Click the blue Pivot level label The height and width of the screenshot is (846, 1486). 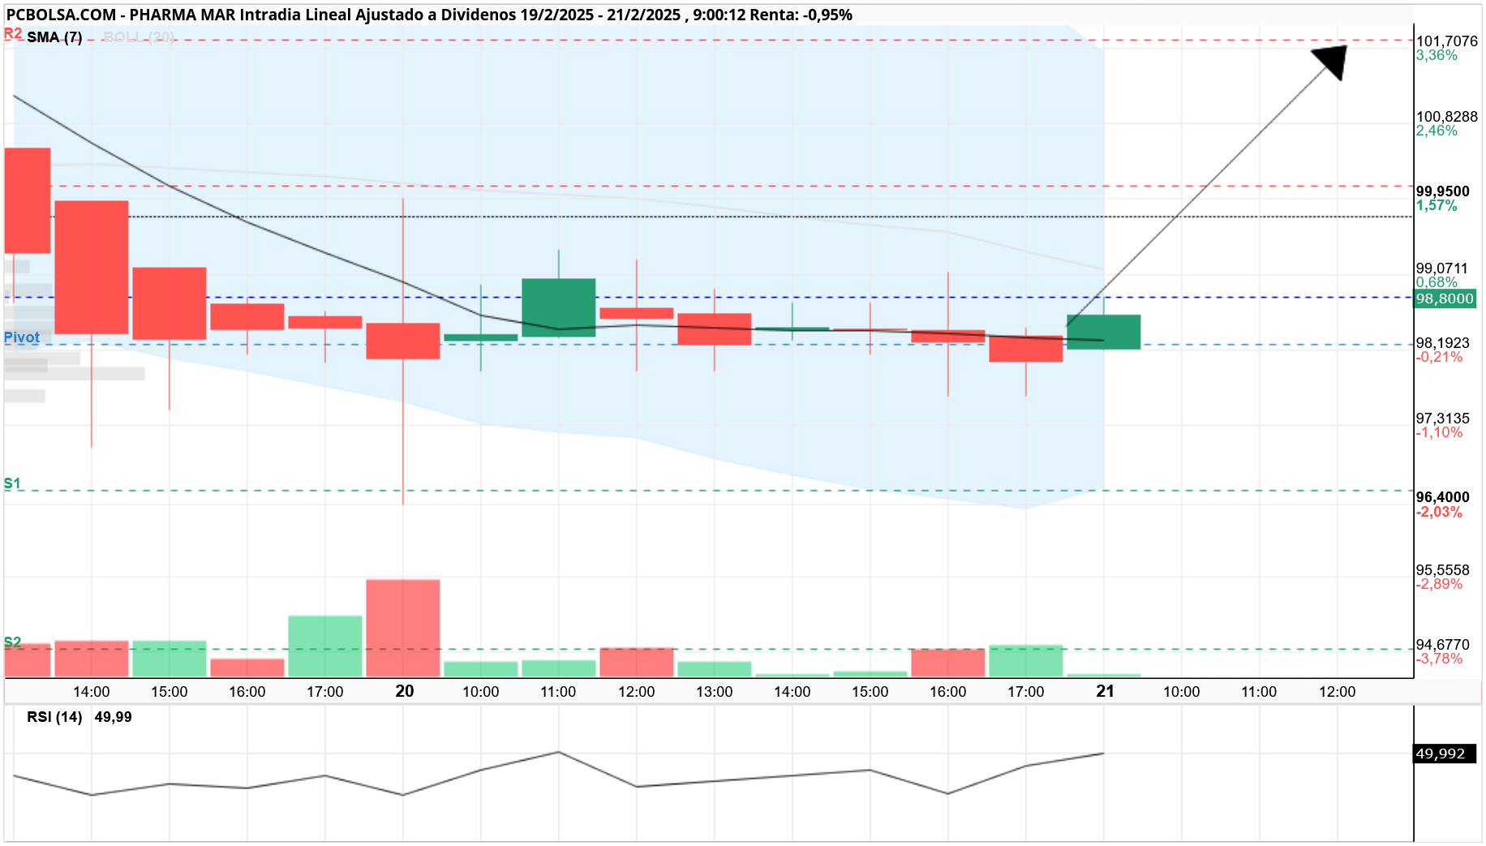click(22, 337)
